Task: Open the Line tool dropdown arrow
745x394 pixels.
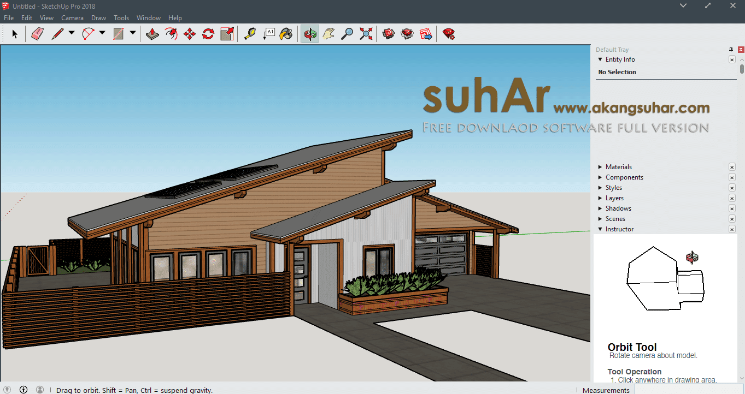Action: click(x=72, y=33)
